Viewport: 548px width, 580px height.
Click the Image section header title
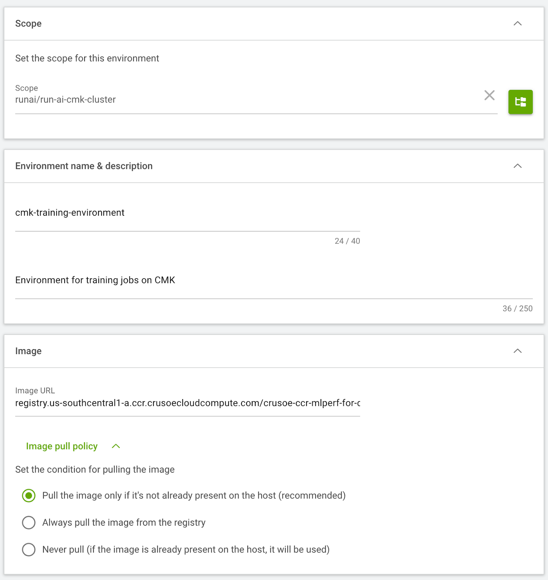[28, 351]
